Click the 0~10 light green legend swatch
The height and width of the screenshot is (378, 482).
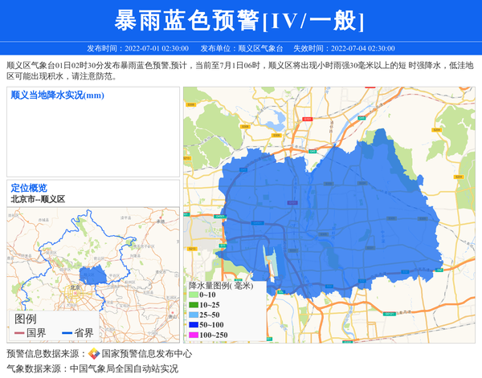pos(194,295)
